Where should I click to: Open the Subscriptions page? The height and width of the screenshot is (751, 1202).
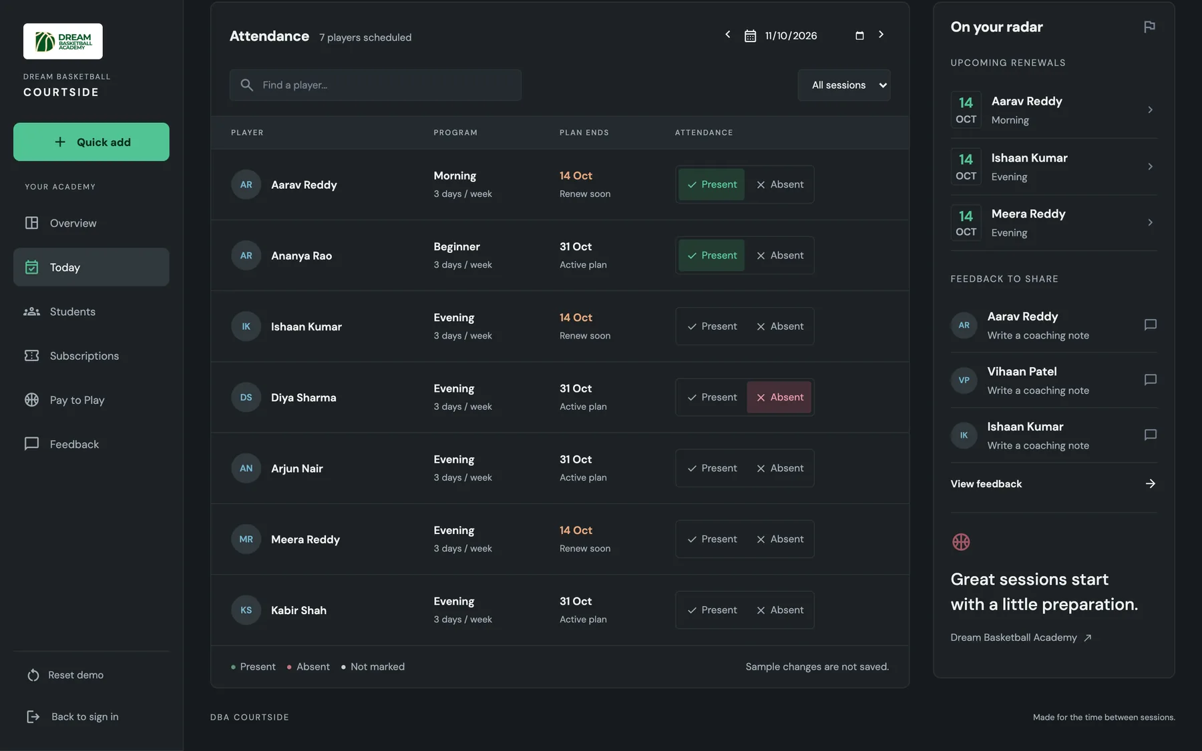tap(91, 356)
